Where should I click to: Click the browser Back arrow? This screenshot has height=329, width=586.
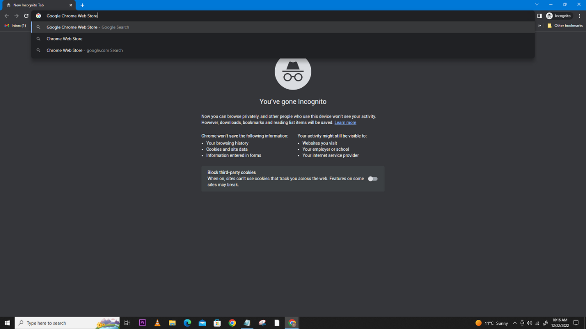click(x=6, y=16)
